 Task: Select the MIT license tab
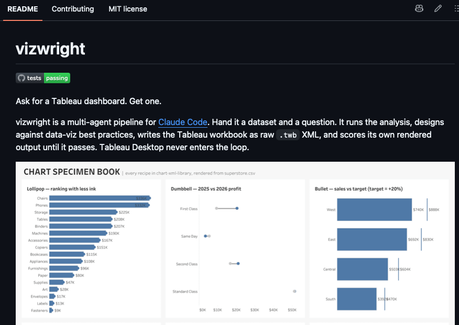[128, 9]
